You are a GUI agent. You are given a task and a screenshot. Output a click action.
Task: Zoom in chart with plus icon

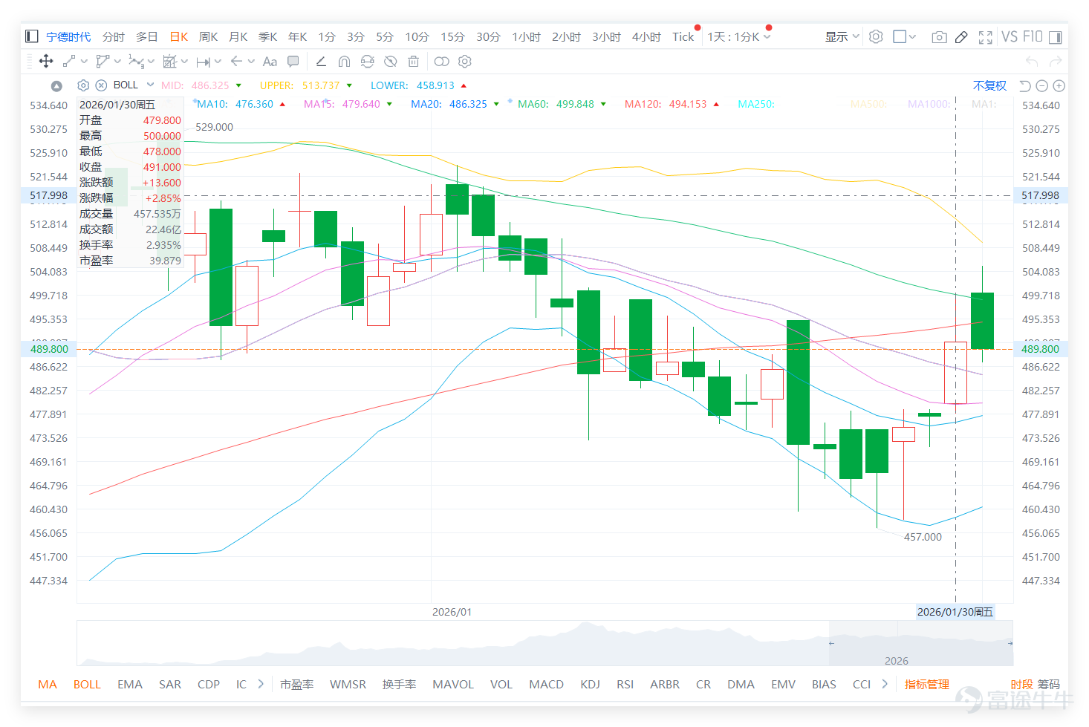coord(1059,85)
